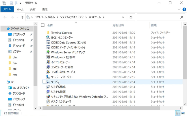Click the Help question mark icon
The image size is (187, 116).
(184, 9)
